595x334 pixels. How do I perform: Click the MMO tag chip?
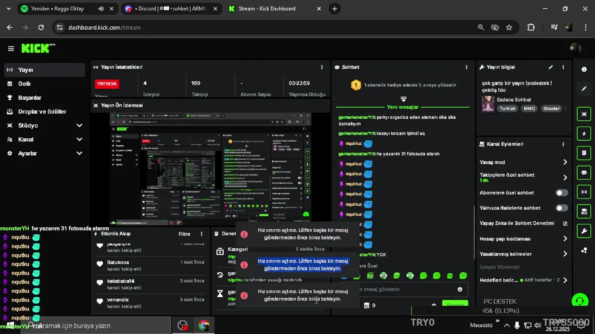529,109
